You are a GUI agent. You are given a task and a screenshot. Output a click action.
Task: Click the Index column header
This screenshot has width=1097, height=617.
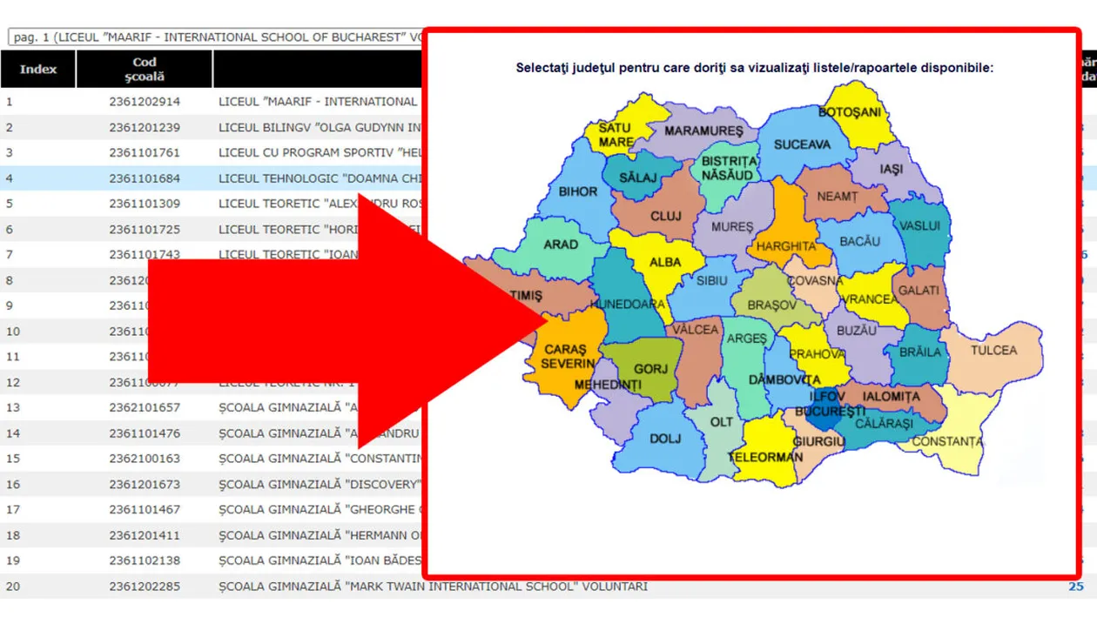pos(38,70)
